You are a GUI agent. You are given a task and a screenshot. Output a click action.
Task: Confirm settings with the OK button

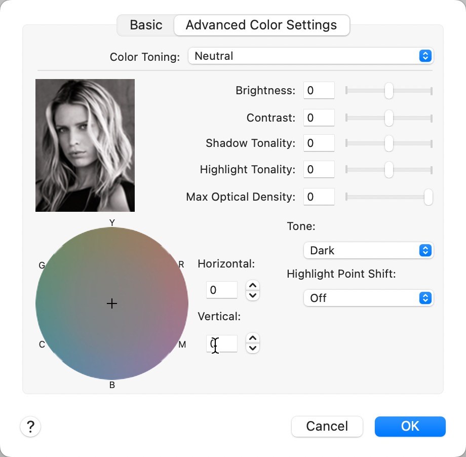[410, 427]
